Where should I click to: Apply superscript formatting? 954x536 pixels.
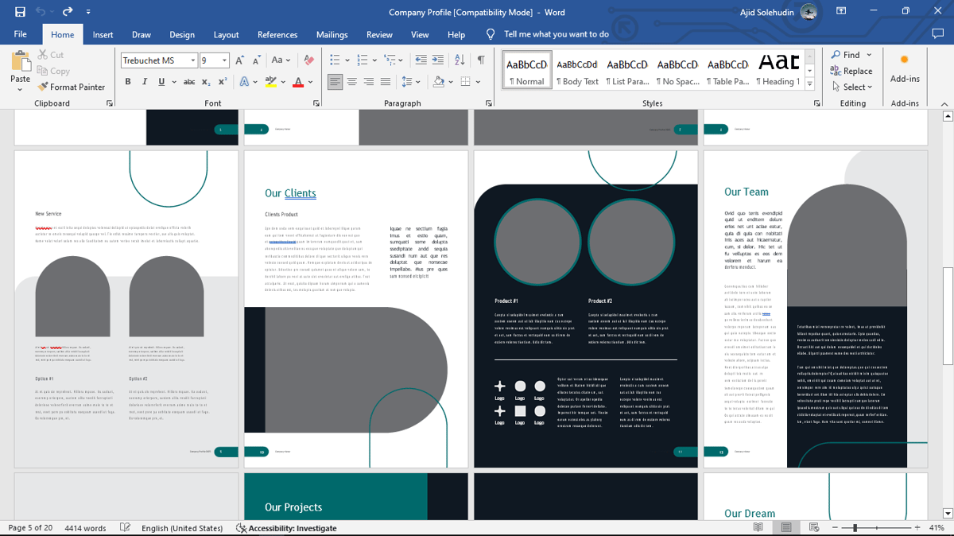click(x=223, y=82)
